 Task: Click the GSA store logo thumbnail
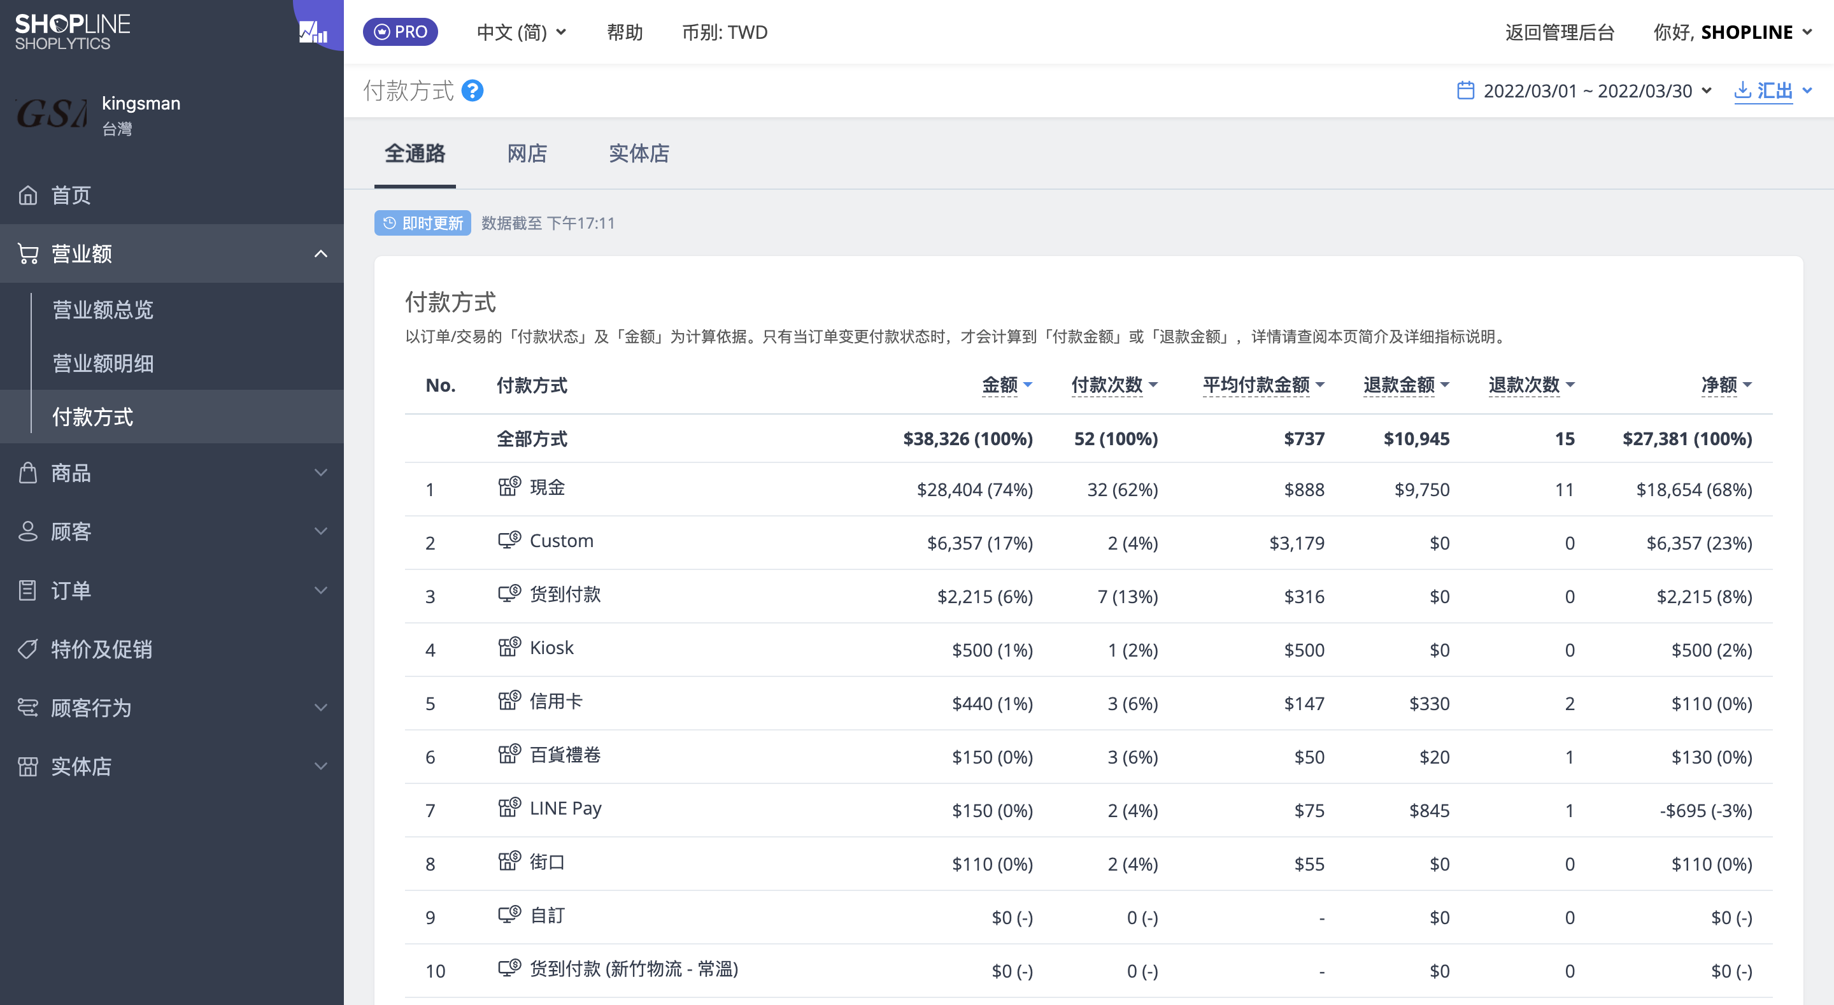51,113
